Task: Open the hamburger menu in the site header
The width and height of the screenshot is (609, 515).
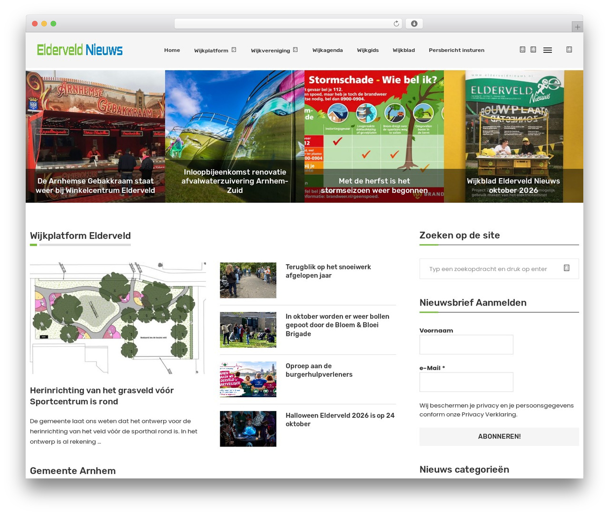Action: tap(548, 50)
